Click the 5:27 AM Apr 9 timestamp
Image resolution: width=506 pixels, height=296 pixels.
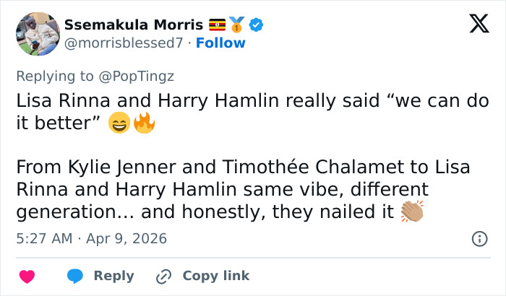pyautogui.click(x=92, y=238)
